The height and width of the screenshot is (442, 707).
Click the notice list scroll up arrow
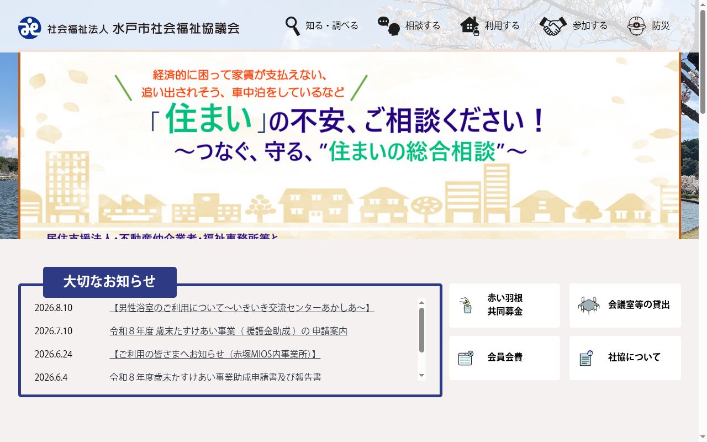click(421, 302)
